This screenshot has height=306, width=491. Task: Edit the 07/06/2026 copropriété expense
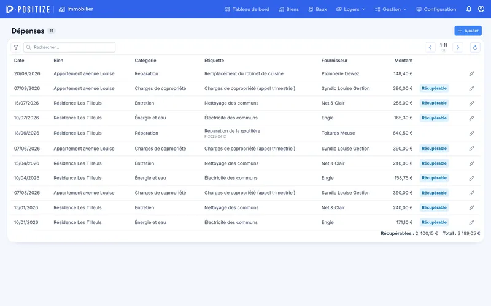(x=471, y=149)
